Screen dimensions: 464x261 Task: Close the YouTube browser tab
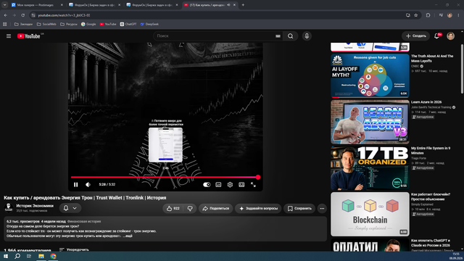pos(234,5)
